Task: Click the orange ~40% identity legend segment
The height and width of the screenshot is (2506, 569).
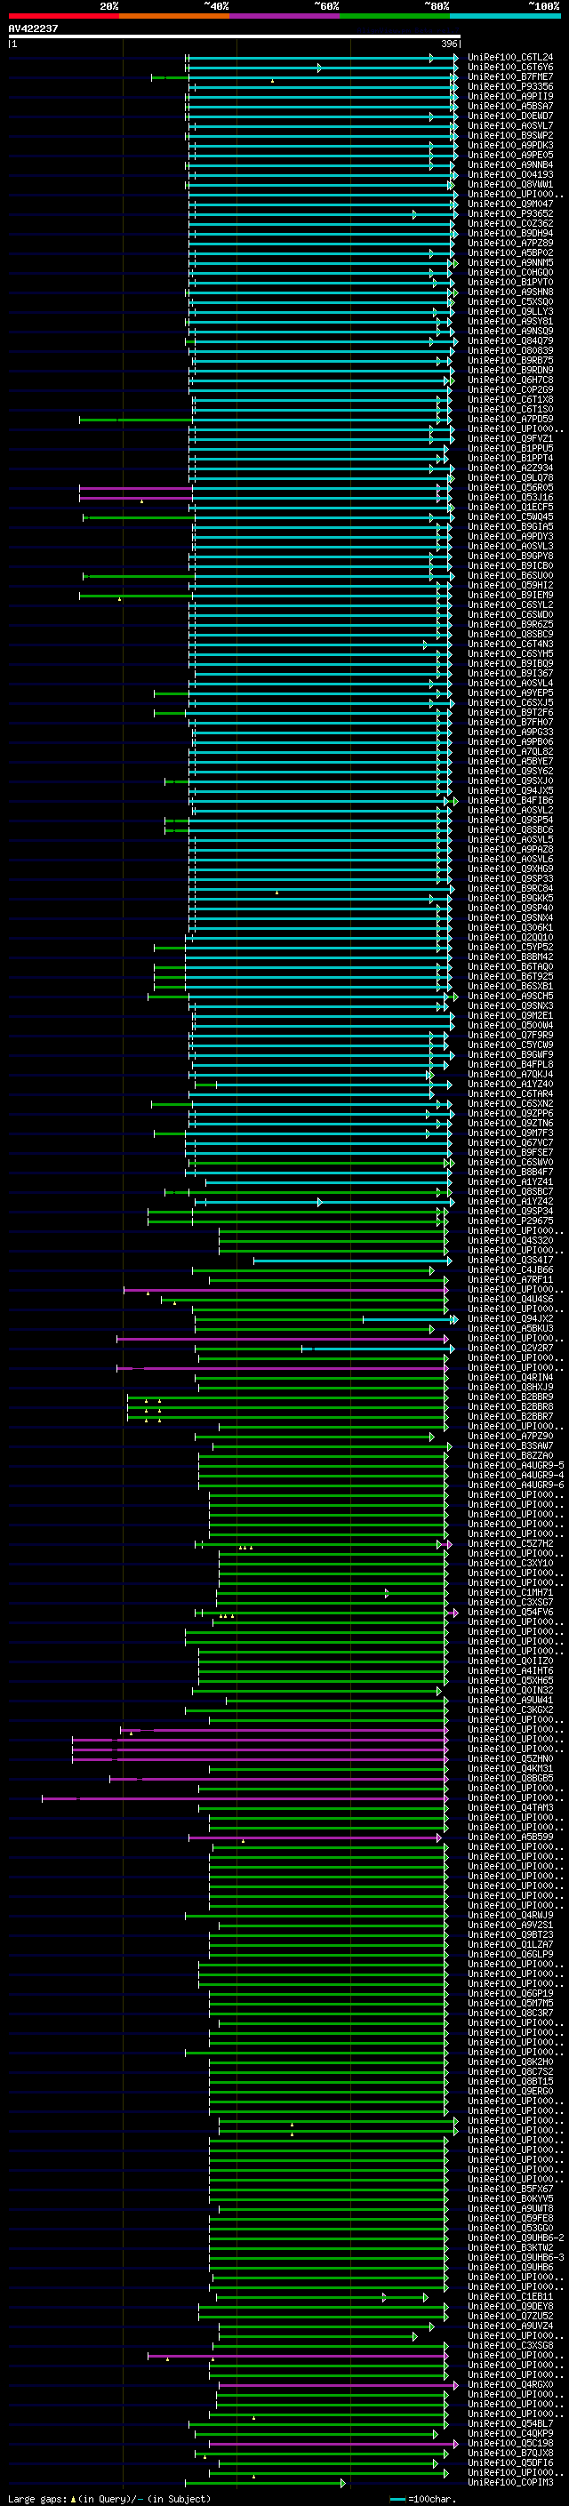Action: 174,16
